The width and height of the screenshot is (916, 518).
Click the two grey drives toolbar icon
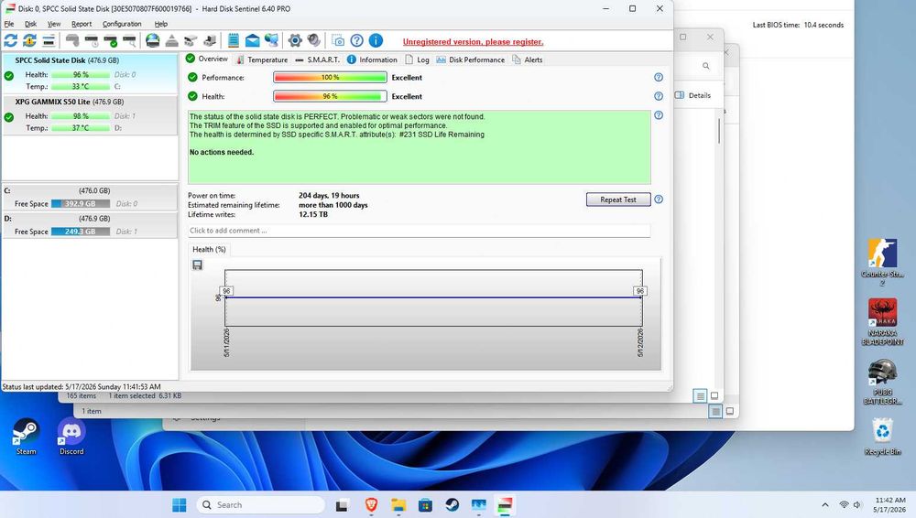pyautogui.click(x=191, y=40)
